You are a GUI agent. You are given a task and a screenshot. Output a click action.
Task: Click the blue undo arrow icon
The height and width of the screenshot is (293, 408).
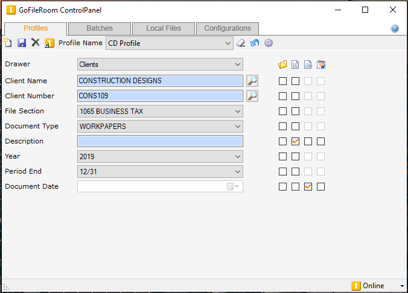coord(255,43)
